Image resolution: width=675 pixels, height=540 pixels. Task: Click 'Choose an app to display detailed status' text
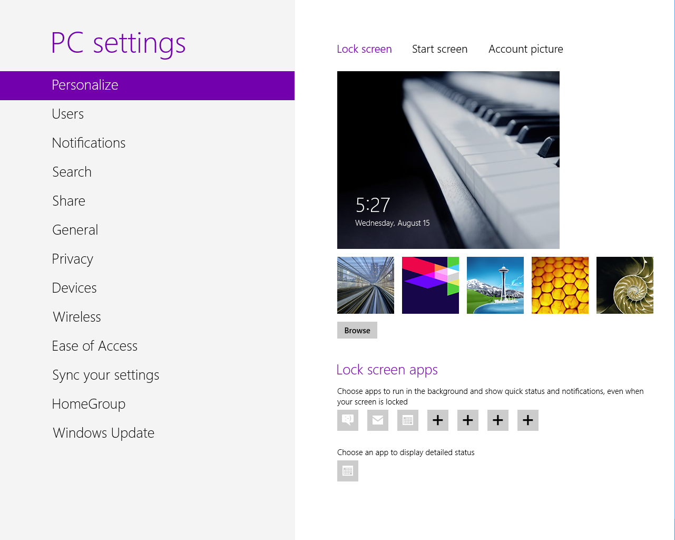click(406, 452)
